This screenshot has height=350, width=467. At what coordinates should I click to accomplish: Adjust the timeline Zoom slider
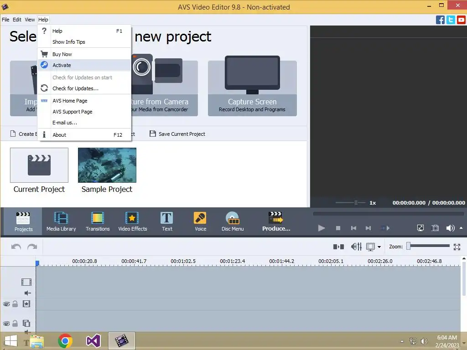[x=428, y=246]
